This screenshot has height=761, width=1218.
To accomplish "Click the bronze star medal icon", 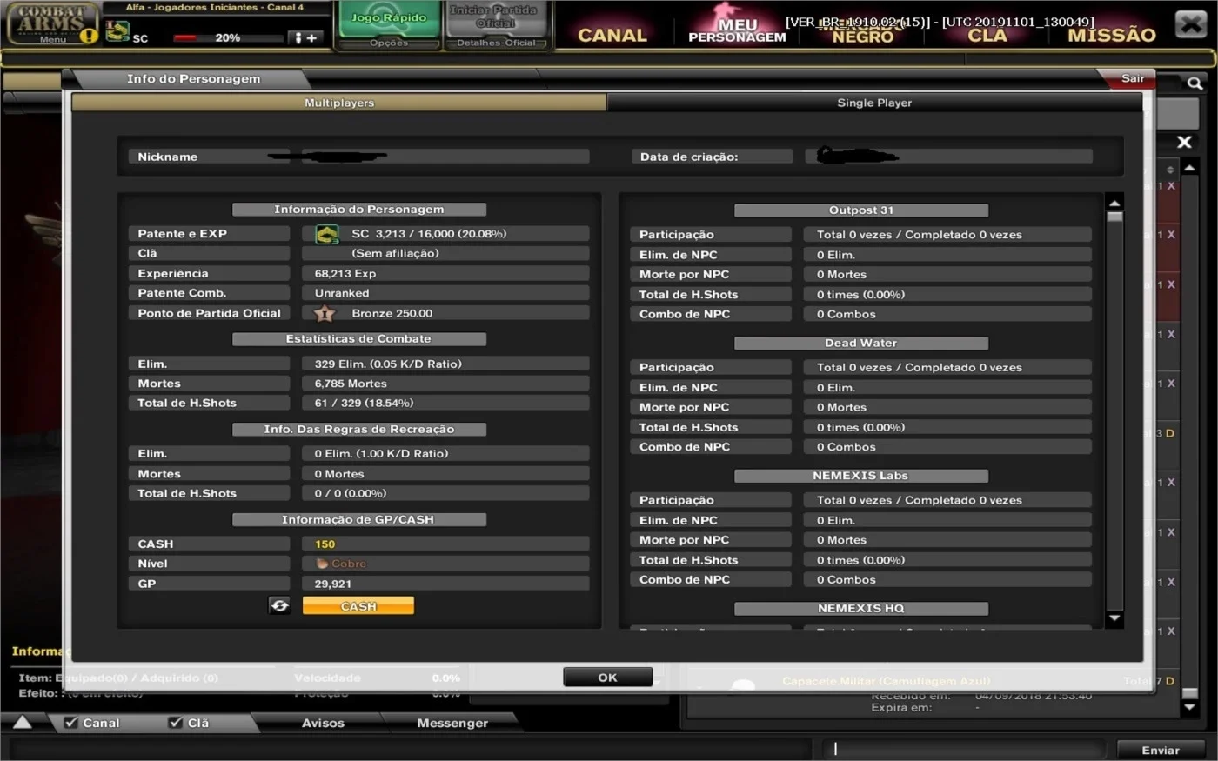I will [325, 313].
